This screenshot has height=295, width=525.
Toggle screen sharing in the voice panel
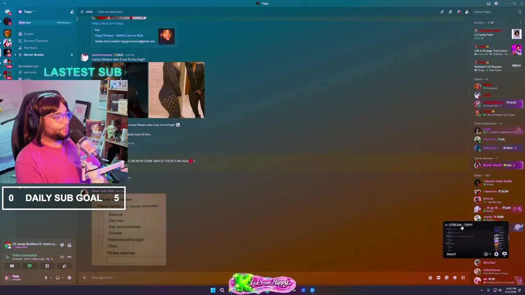tap(30, 266)
